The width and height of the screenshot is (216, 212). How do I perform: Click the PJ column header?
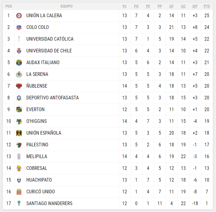tap(125, 6)
